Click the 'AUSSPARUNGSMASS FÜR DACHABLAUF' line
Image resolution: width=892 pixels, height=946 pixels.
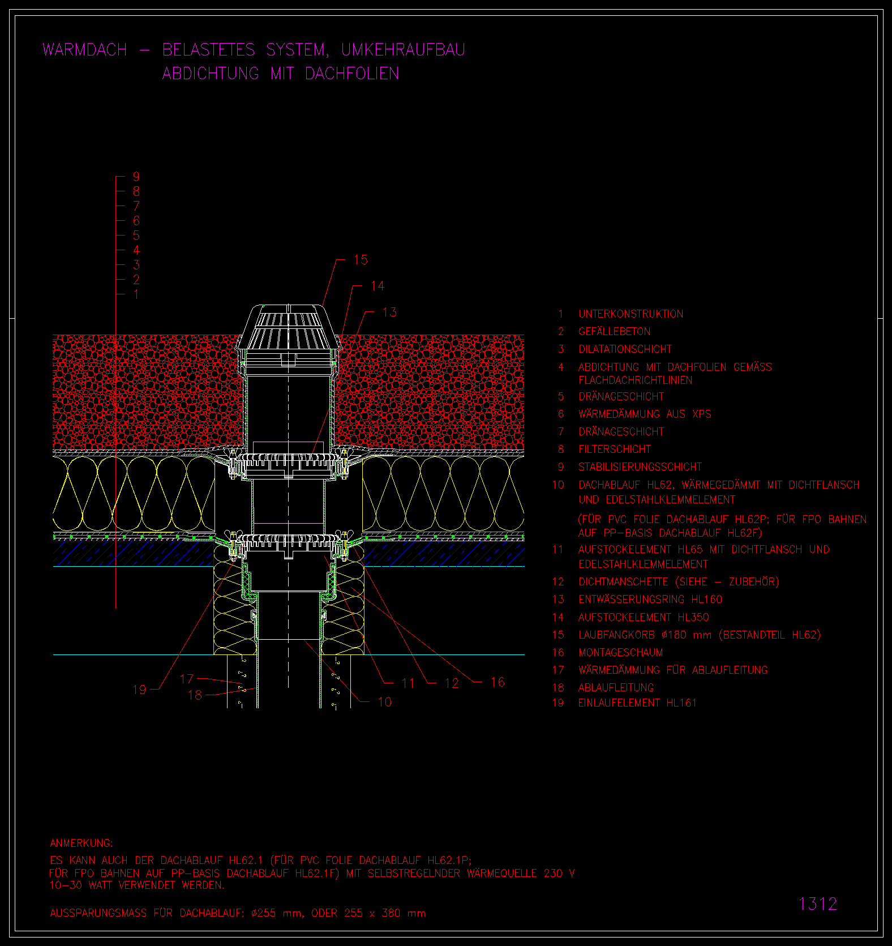click(x=238, y=913)
